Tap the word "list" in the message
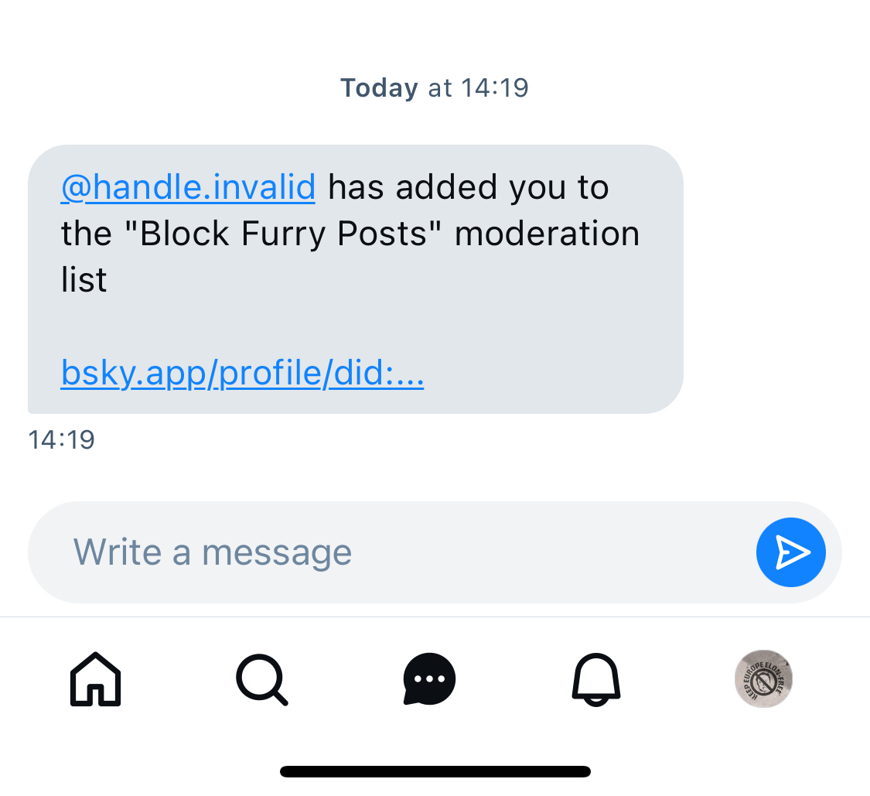This screenshot has width=870, height=796. (x=84, y=280)
